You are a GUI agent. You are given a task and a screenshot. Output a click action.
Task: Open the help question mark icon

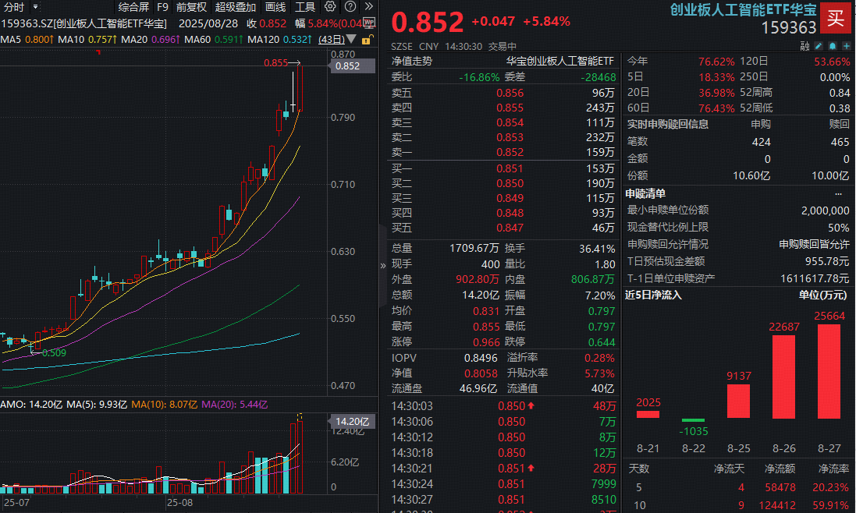tap(349, 7)
